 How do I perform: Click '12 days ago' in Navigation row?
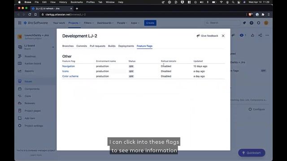(200, 66)
